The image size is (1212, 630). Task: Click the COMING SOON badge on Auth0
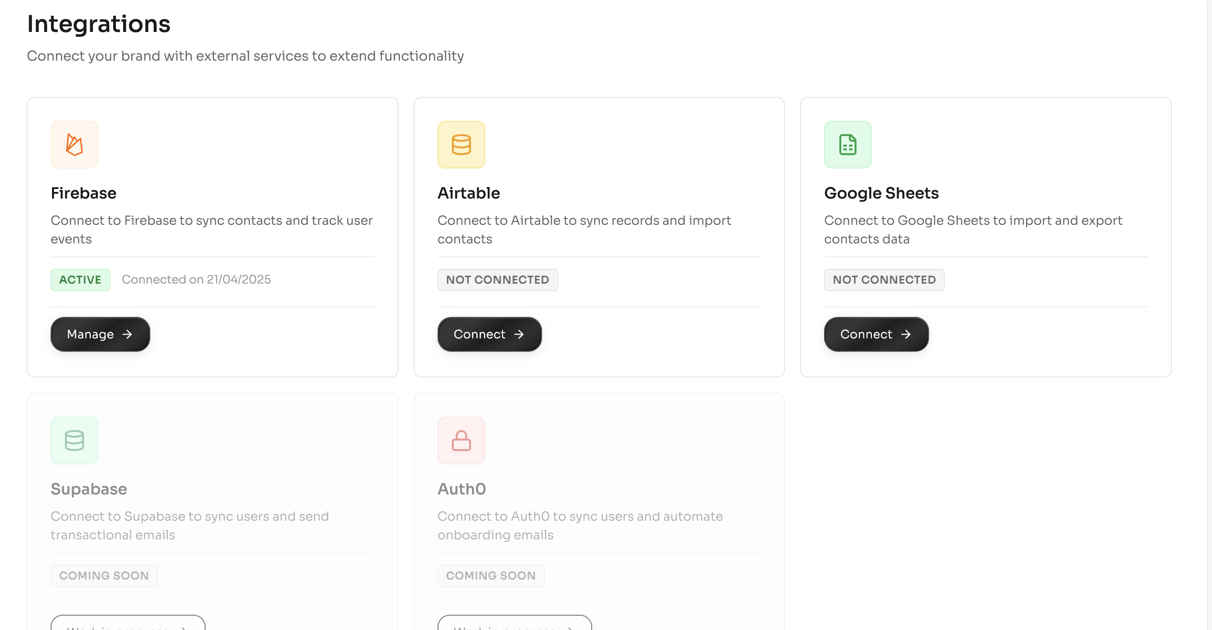pyautogui.click(x=491, y=576)
